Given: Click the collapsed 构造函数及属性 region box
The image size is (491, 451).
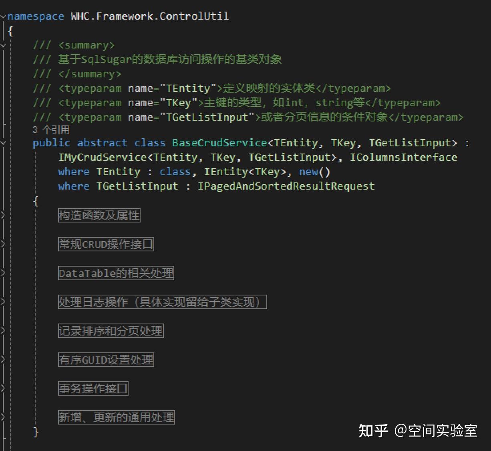Looking at the screenshot, I should 99,215.
